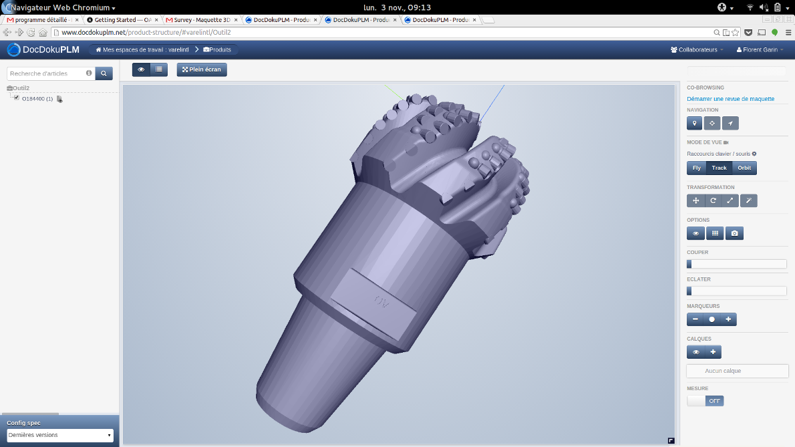Uncheck the O184400 part checkbox
The height and width of the screenshot is (447, 795).
point(17,98)
